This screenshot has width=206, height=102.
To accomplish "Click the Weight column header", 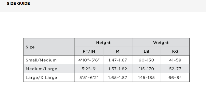I will [x=161, y=43].
